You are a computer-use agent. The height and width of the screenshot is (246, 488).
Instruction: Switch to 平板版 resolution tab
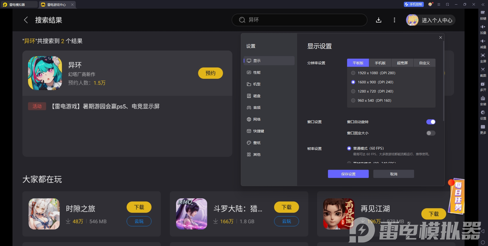pos(358,63)
